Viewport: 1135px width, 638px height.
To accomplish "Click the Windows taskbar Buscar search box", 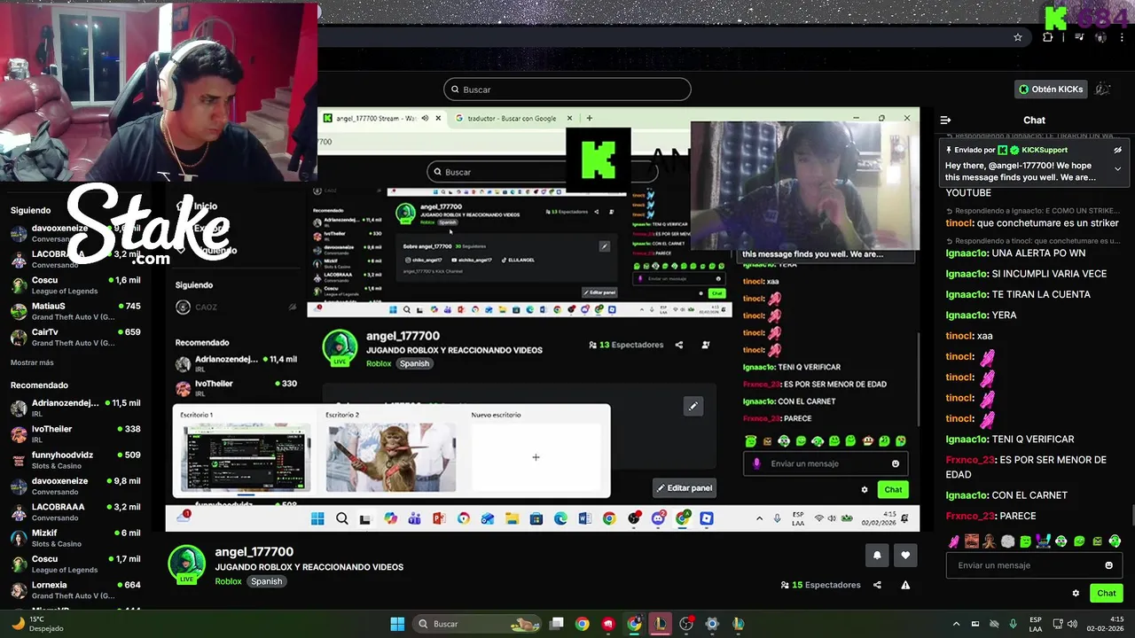I will pos(478,624).
